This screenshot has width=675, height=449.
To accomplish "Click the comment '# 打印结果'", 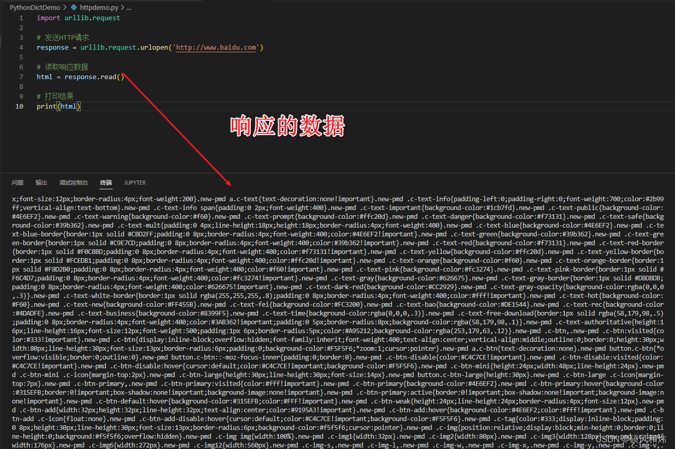I will [55, 97].
